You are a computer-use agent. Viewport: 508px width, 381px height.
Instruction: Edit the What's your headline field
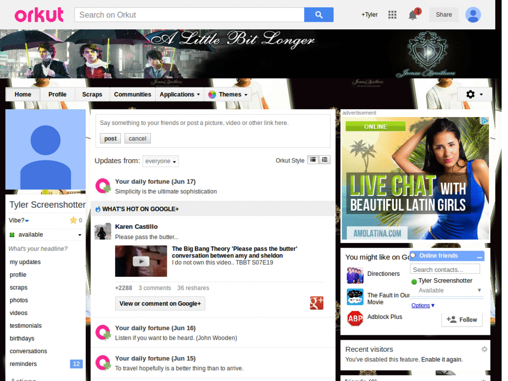point(38,249)
